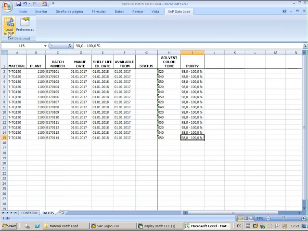308x231 pixels.
Task: Undo the last action
Action: pos(25,3)
